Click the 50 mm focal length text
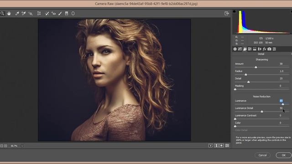The image size is (292, 164). [x=269, y=42]
